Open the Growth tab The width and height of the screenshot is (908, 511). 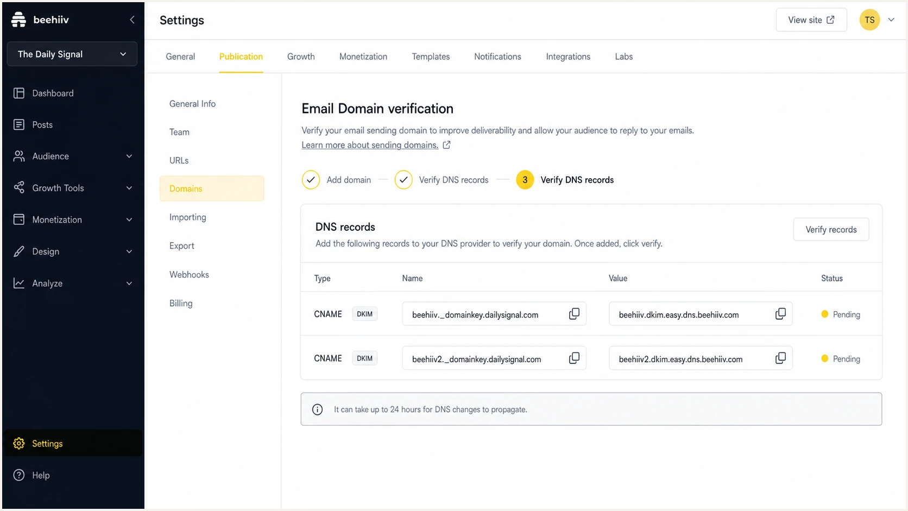pyautogui.click(x=301, y=56)
